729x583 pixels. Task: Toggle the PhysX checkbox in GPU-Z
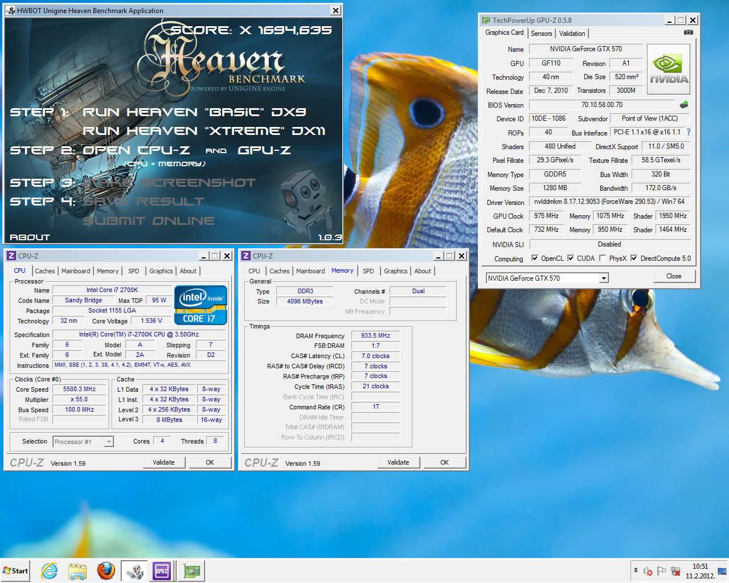point(603,258)
